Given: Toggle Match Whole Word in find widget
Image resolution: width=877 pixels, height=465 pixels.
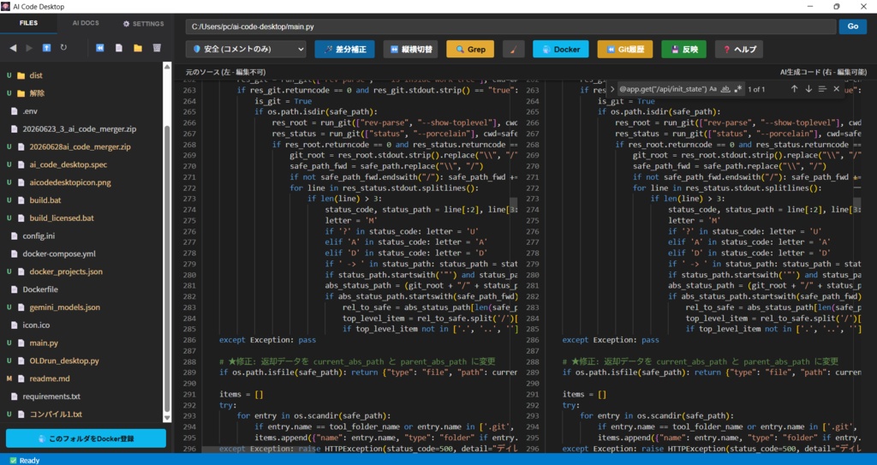Looking at the screenshot, I should pyautogui.click(x=725, y=89).
